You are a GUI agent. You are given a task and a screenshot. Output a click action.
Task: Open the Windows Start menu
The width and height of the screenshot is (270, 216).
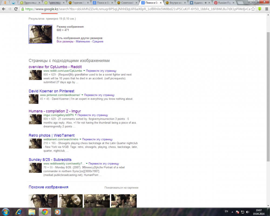6,211
